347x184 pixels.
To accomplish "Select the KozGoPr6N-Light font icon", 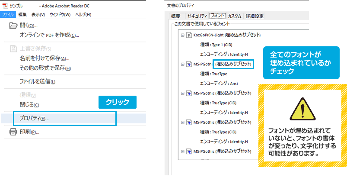I will pos(189,35).
